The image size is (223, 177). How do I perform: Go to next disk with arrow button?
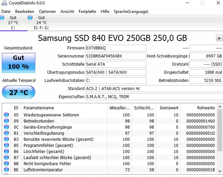(x=219, y=38)
